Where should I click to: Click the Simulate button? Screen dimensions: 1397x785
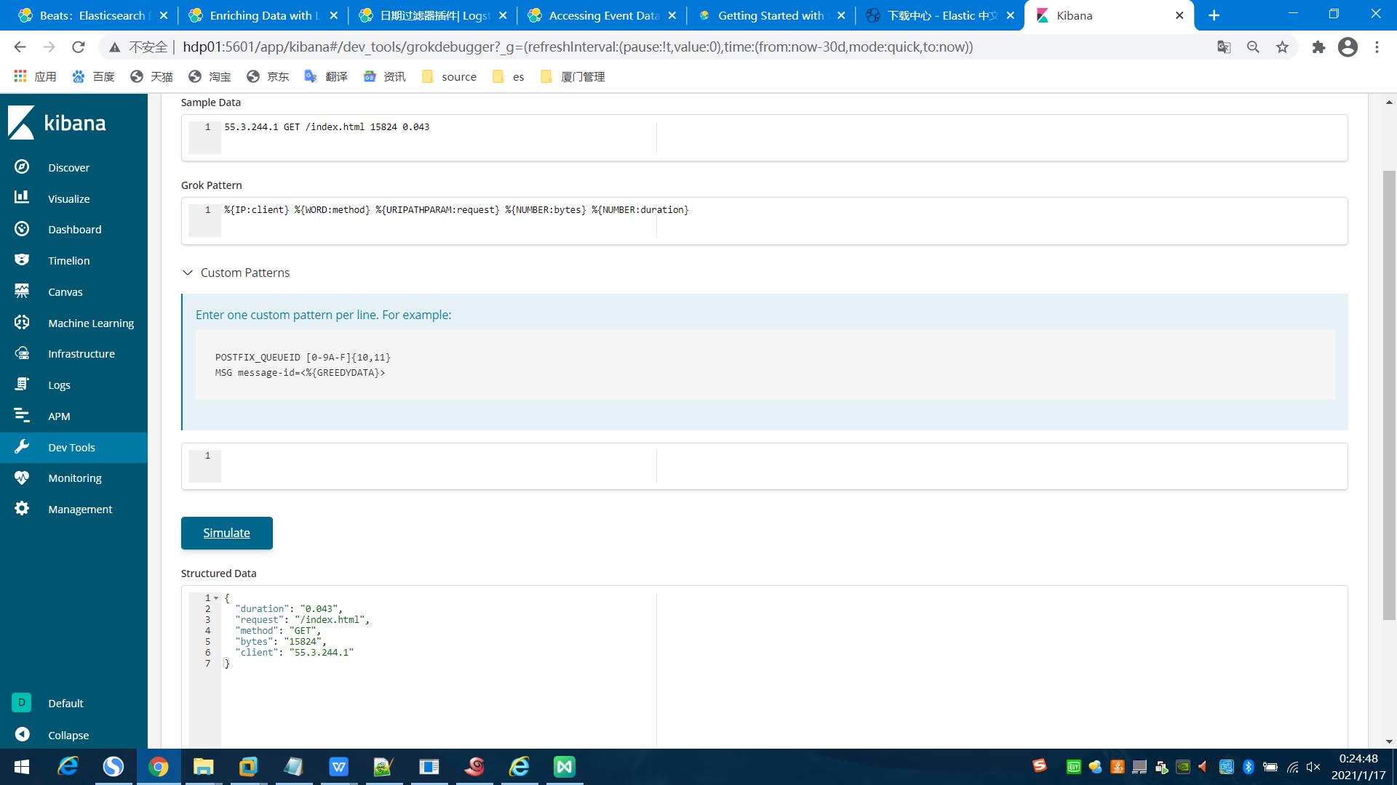point(226,533)
